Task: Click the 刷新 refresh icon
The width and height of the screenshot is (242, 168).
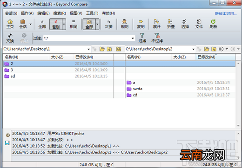Action: tap(213, 24)
